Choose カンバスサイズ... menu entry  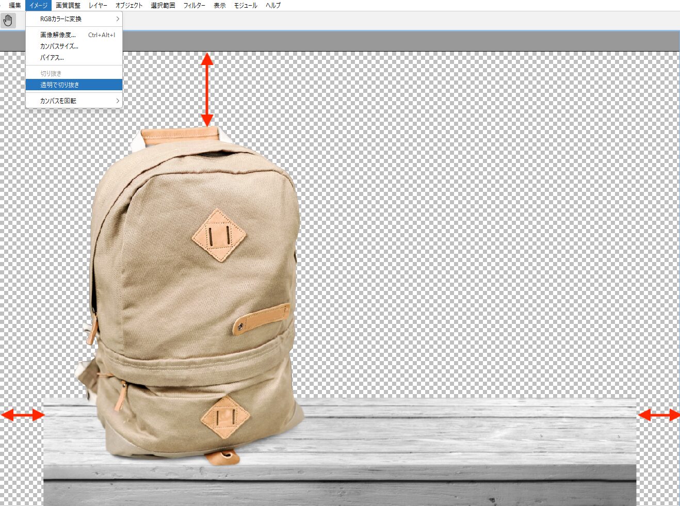tap(74, 46)
